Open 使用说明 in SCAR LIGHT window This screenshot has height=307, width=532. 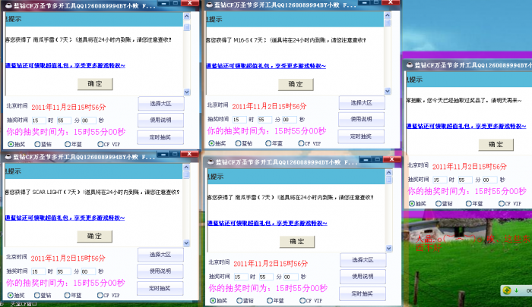pos(160,271)
